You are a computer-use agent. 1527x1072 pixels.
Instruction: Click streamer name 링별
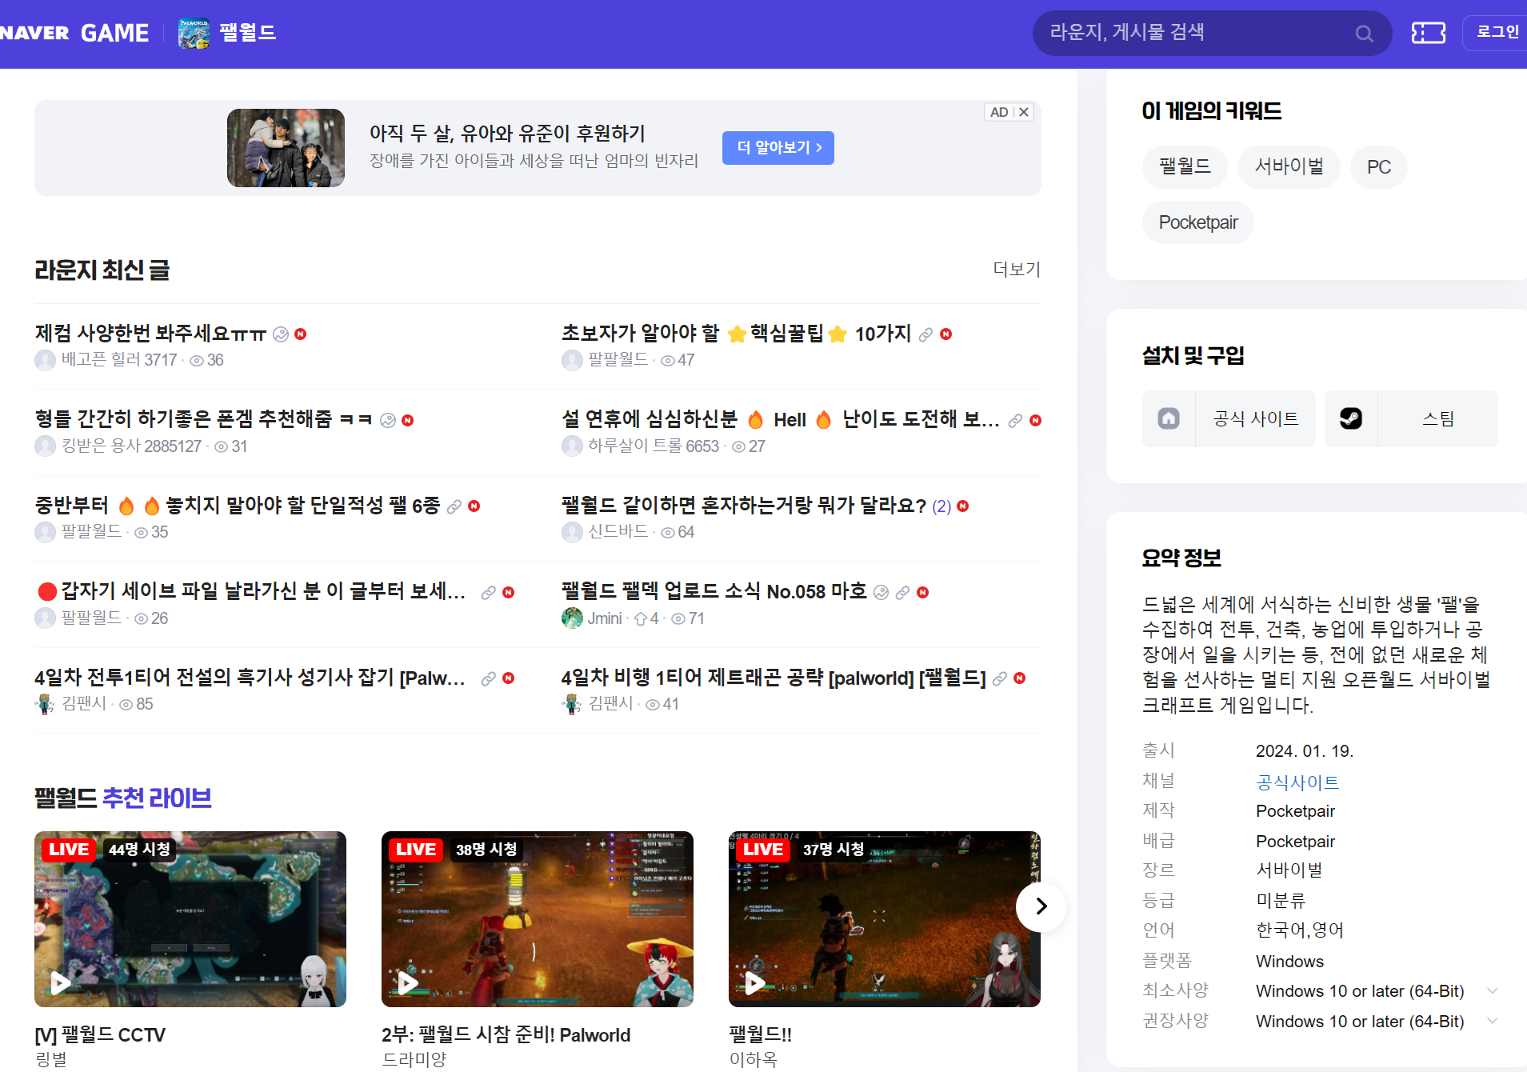coord(51,1060)
